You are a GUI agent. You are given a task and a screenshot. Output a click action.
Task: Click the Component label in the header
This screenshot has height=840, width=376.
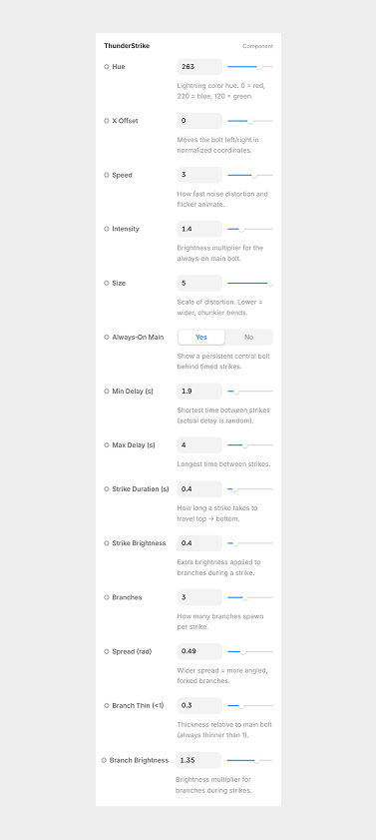257,46
